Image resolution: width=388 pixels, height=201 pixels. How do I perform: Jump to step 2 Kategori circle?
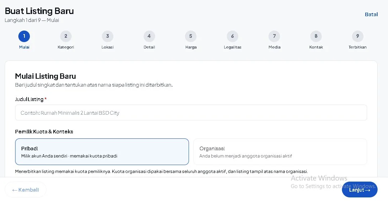[66, 36]
